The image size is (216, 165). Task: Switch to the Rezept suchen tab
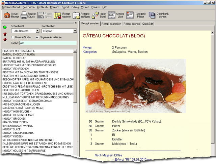[132, 24]
